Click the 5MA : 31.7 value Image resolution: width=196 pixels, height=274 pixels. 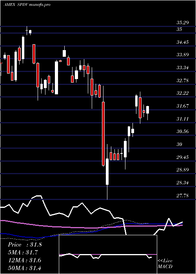pyautogui.click(x=23, y=252)
